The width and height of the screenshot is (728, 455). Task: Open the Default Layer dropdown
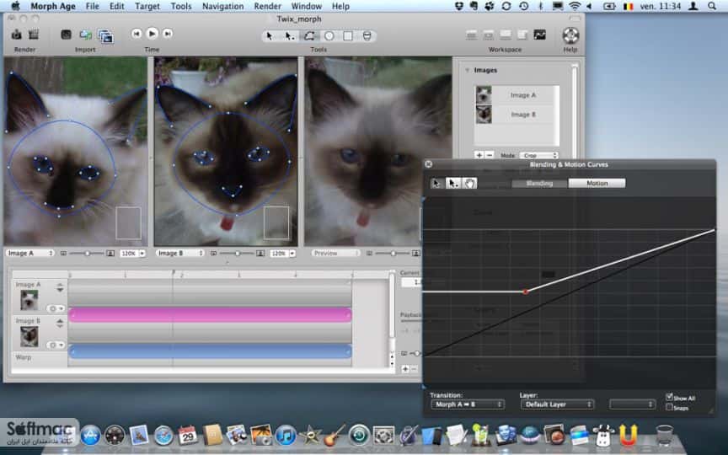click(557, 404)
